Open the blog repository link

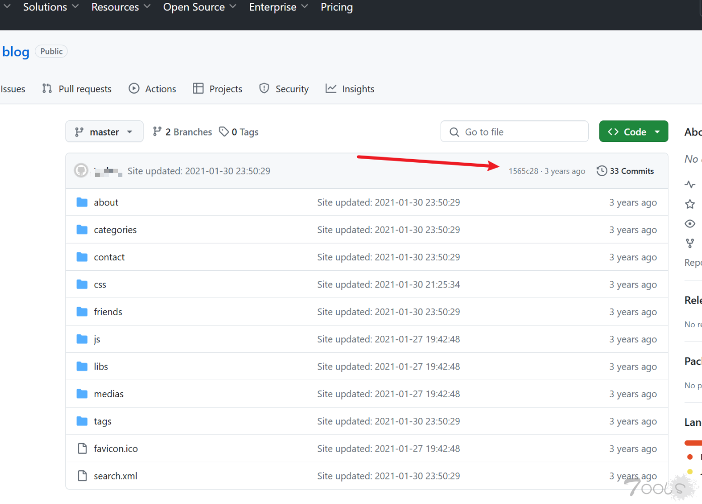(16, 51)
